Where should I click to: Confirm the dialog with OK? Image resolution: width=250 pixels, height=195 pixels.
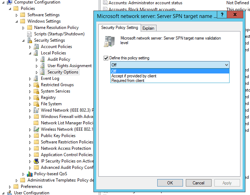pyautogui.click(x=170, y=183)
